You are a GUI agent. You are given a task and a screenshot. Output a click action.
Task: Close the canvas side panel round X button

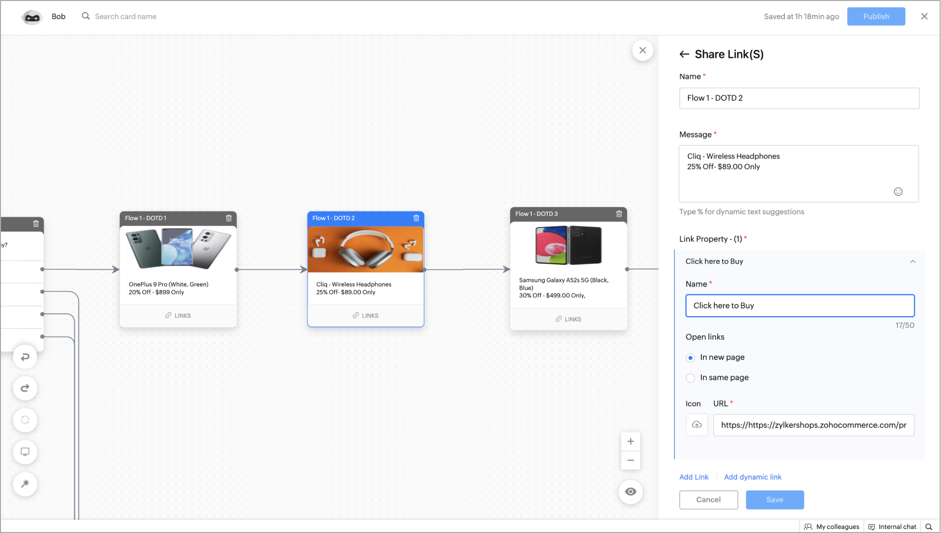643,50
